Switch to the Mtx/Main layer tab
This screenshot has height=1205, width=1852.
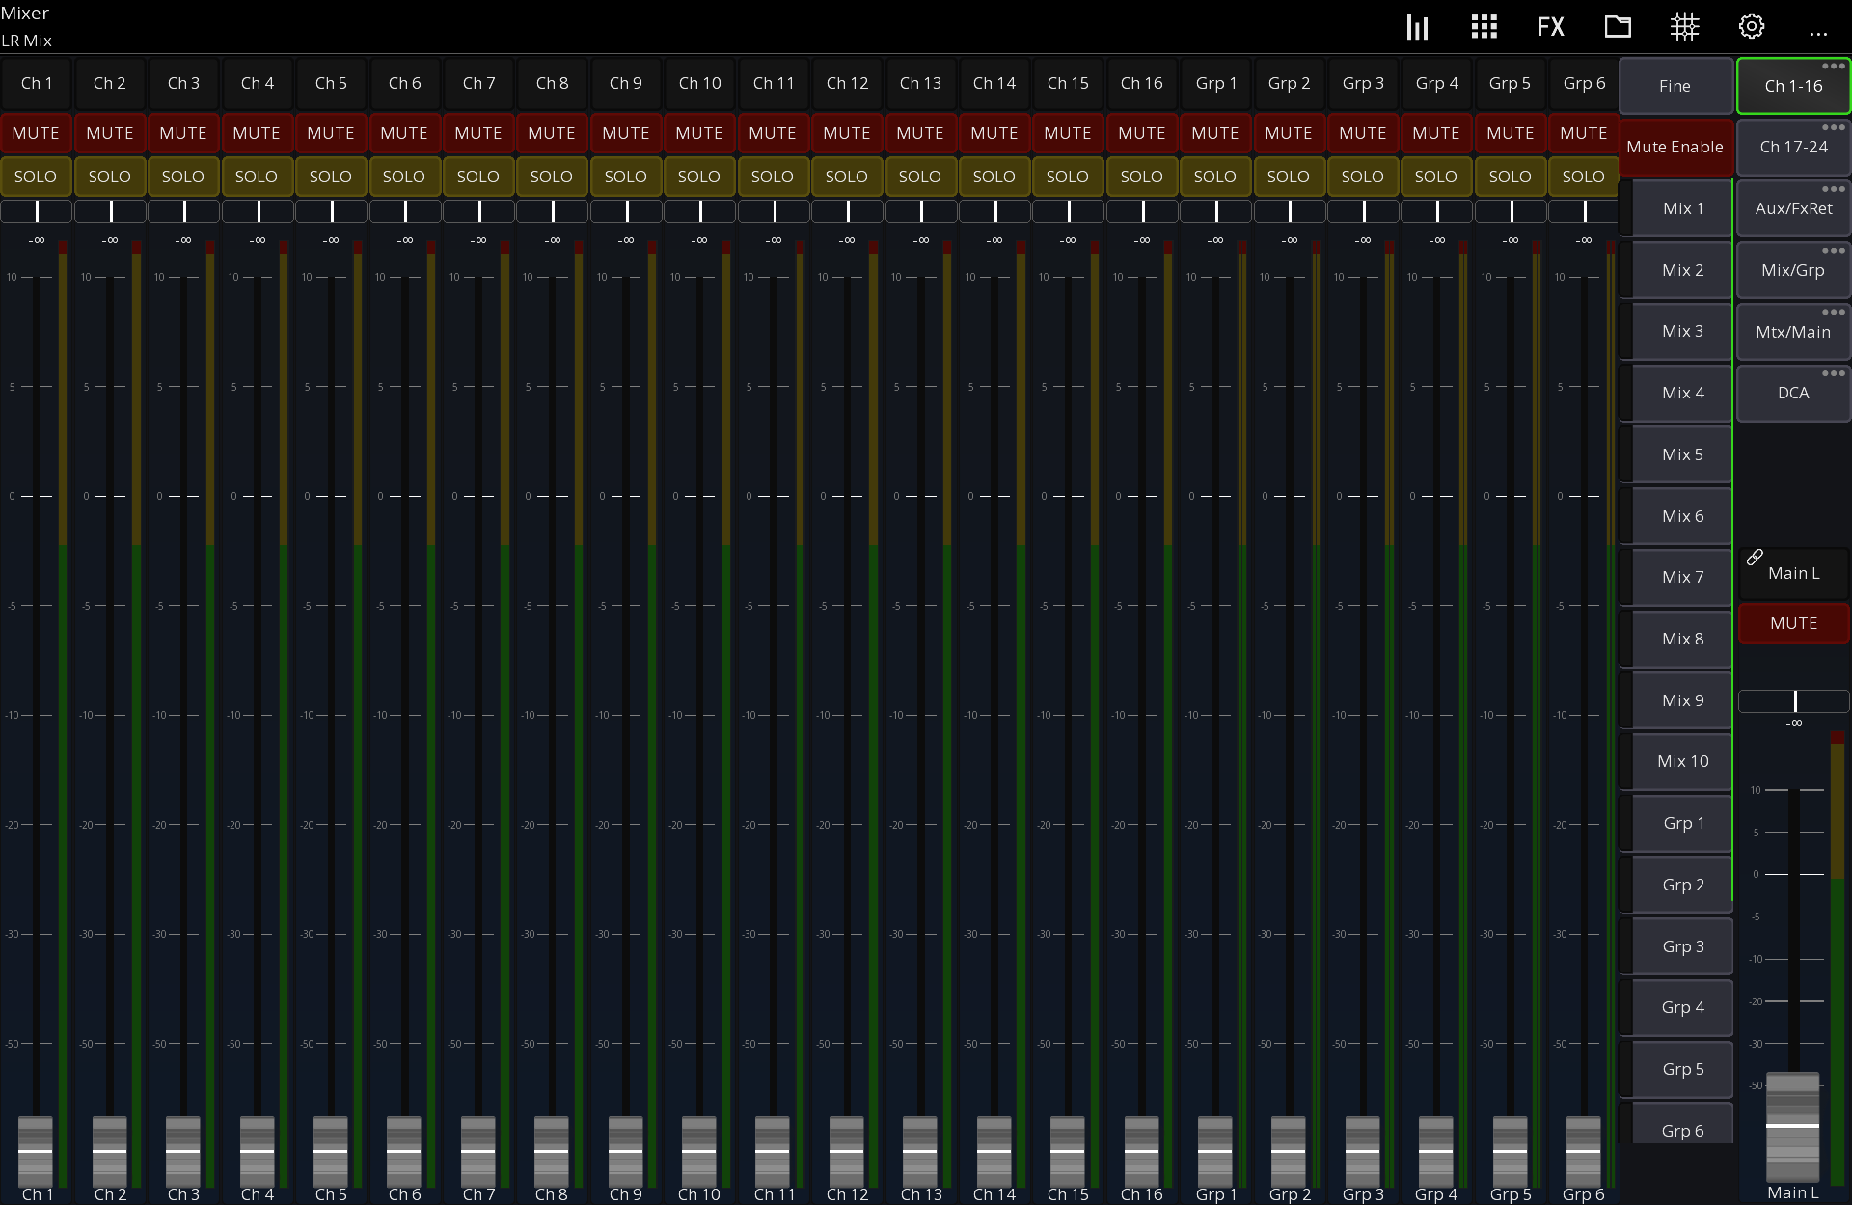[x=1793, y=333]
